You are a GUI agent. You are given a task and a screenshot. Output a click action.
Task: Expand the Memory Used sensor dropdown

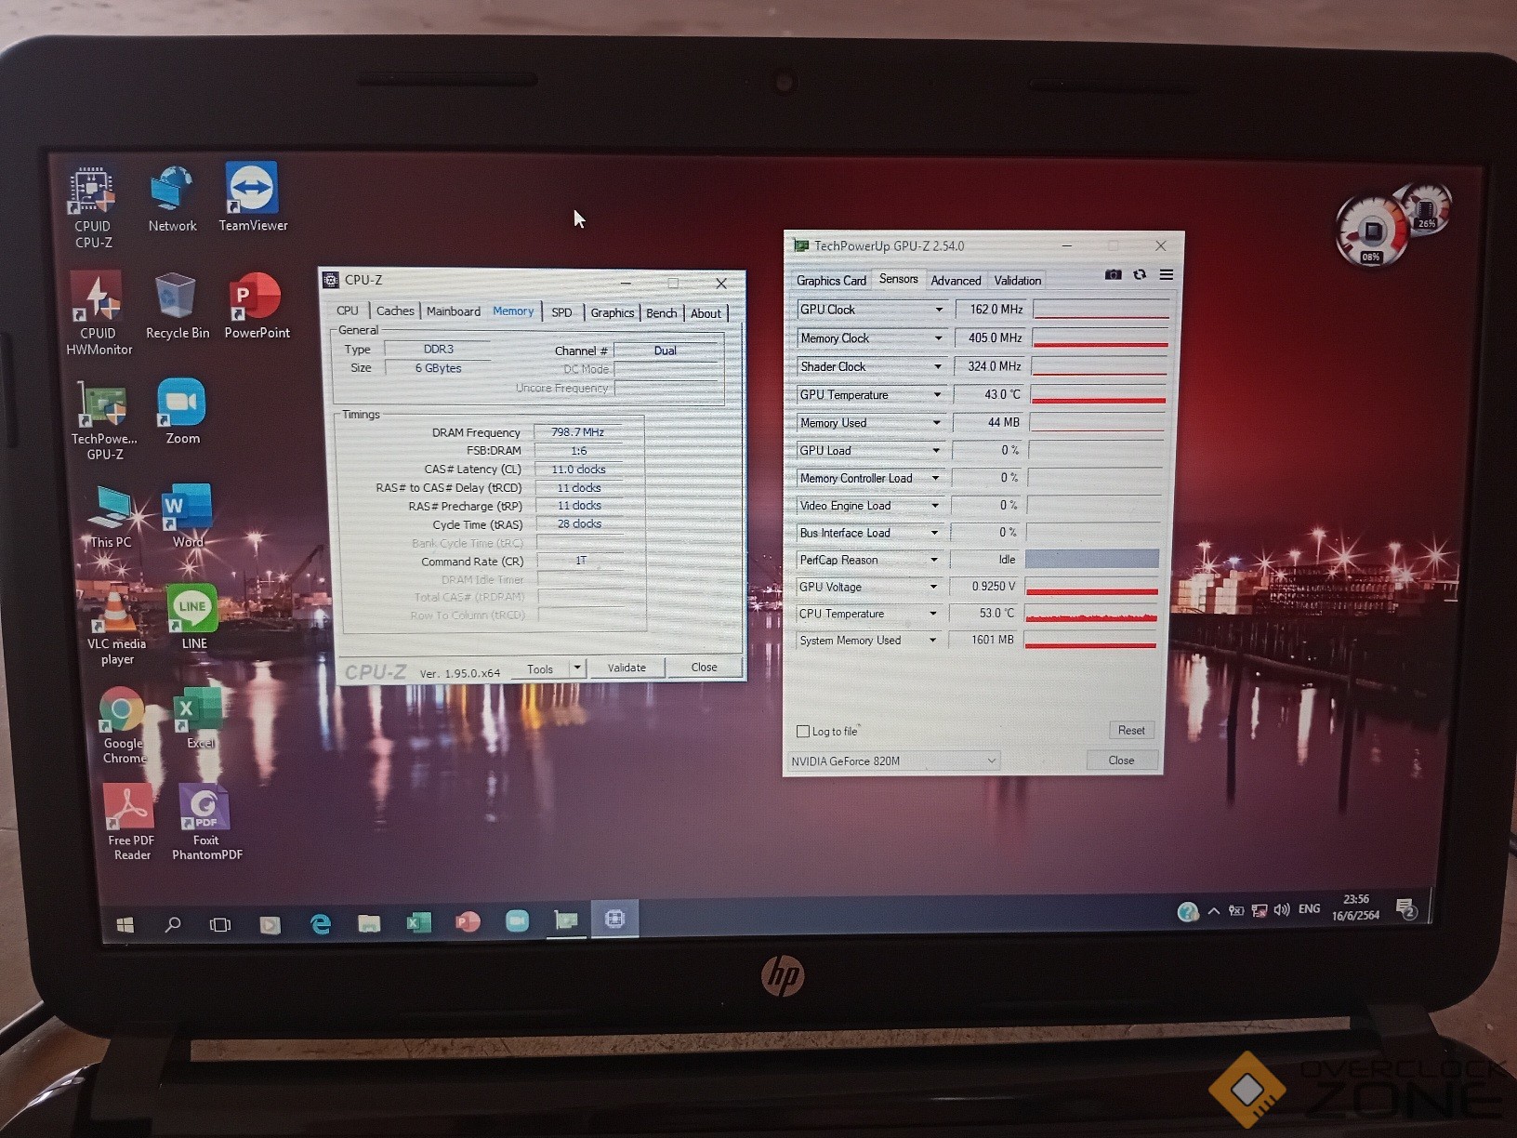(x=937, y=422)
